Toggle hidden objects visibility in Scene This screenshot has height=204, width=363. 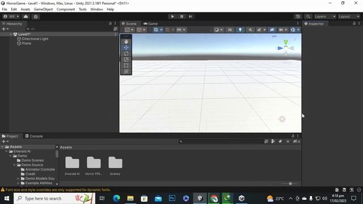pos(272,29)
